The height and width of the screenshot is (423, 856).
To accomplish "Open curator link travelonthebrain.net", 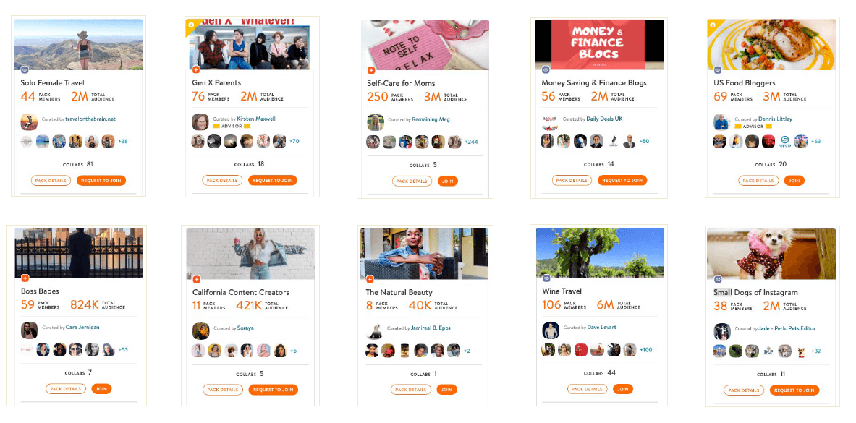I will click(x=90, y=119).
